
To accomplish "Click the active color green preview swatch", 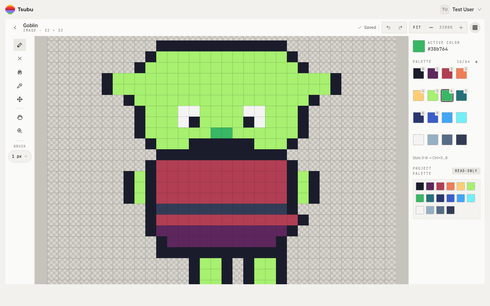I will (419, 46).
